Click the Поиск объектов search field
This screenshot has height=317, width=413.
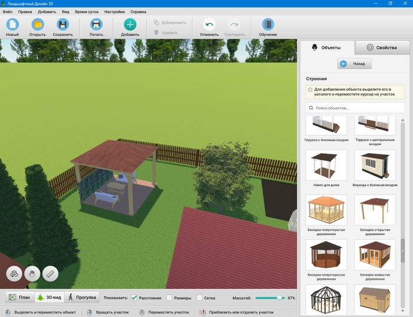click(355, 108)
